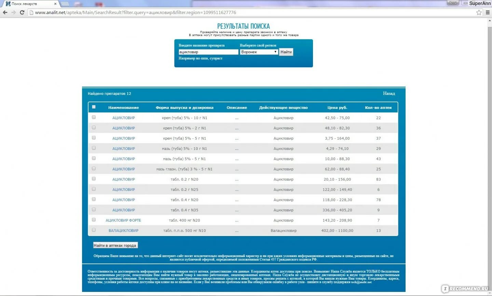
Task: Click the browser forward arrow
Action: pos(14,12)
